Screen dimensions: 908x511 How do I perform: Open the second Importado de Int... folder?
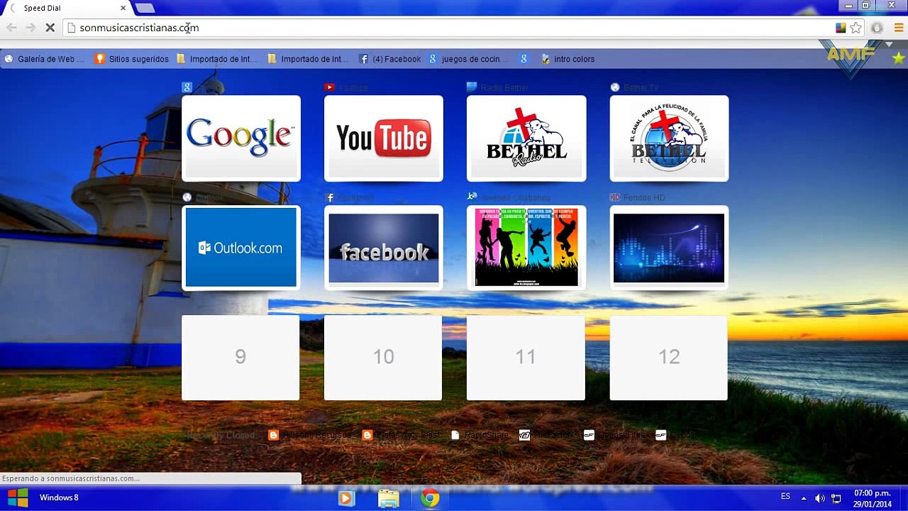coord(309,59)
